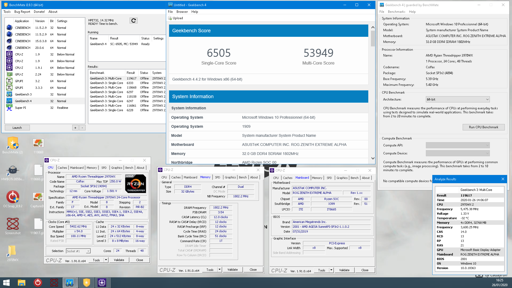Click the Ryzen Threadripper logo in CPU-Z
The width and height of the screenshot is (512, 288).
[x=136, y=183]
